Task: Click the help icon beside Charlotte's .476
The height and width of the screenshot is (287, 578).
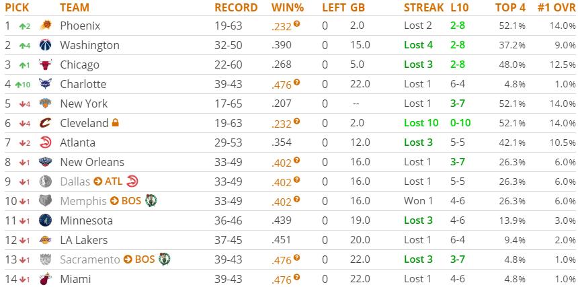Action: point(296,82)
